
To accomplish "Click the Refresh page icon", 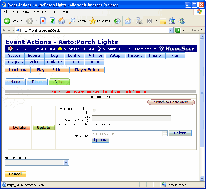I will click(x=52, y=21).
